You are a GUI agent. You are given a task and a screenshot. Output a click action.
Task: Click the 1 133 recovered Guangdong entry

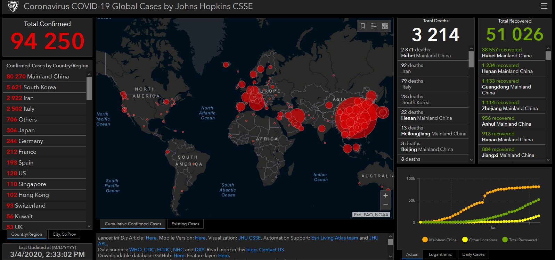[512, 87]
